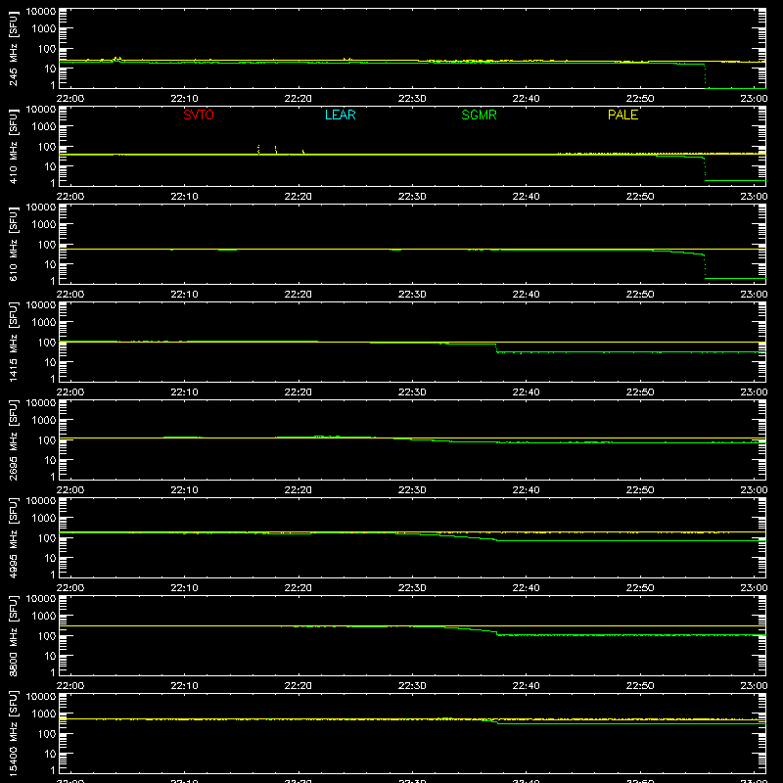Viewport: 783px width, 783px height.
Task: Click the 10 tick on 1415 MHz panel
Action: [50, 362]
